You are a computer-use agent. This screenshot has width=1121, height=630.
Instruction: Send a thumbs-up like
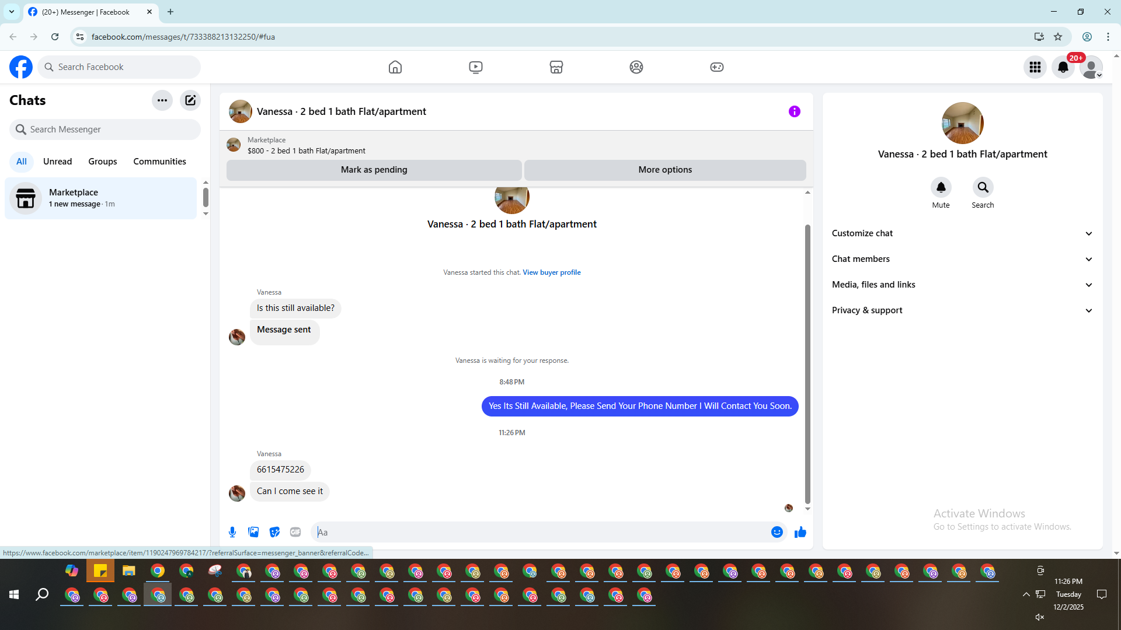[x=800, y=532]
